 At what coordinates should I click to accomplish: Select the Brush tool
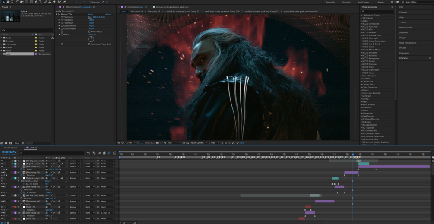[x=46, y=2]
